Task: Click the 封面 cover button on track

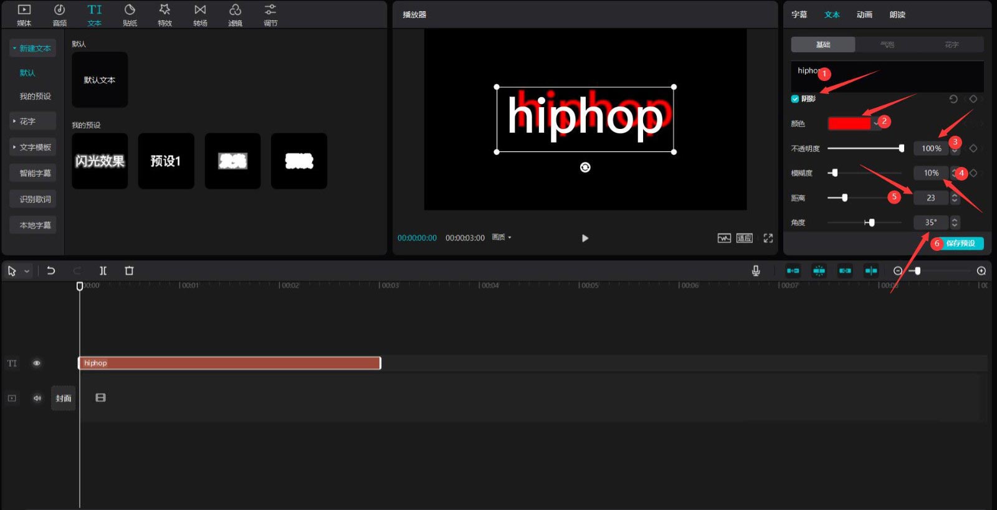Action: 64,398
